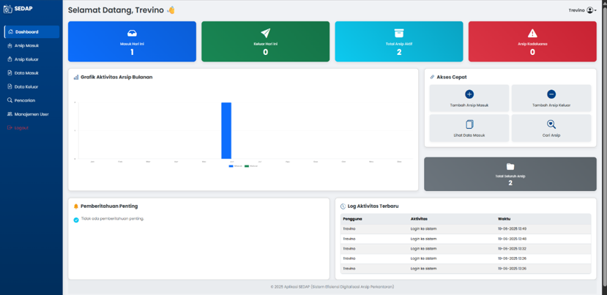Click the Aktivitas column header
607x295 pixels.
coord(419,219)
